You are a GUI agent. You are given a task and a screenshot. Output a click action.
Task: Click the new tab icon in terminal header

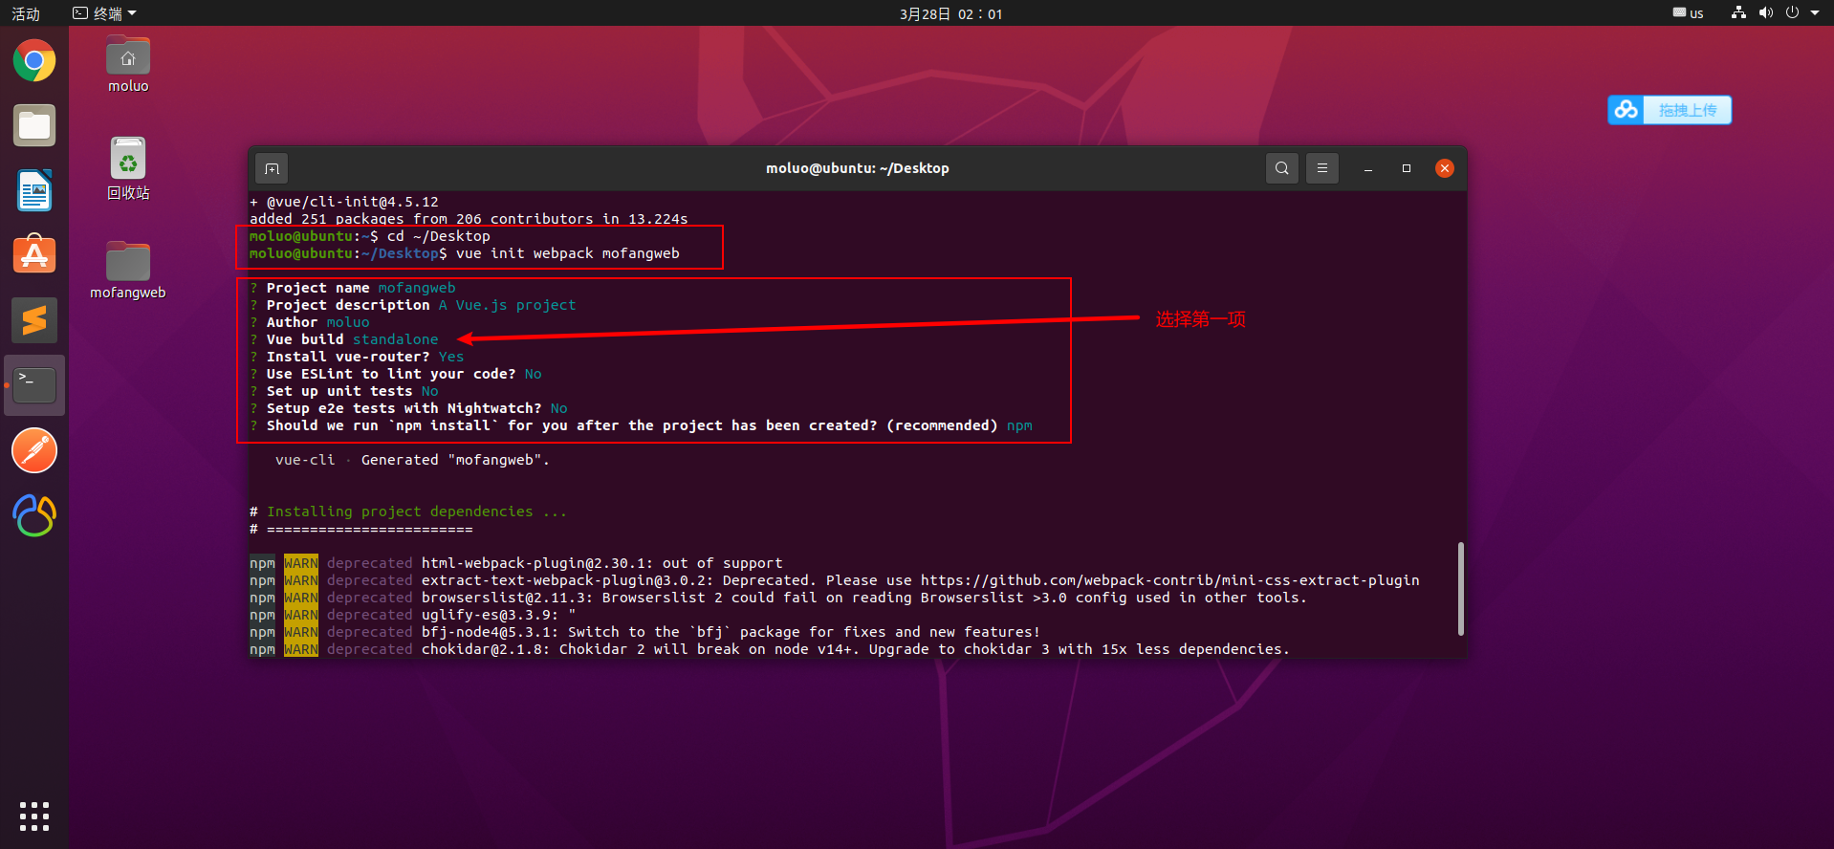273,168
